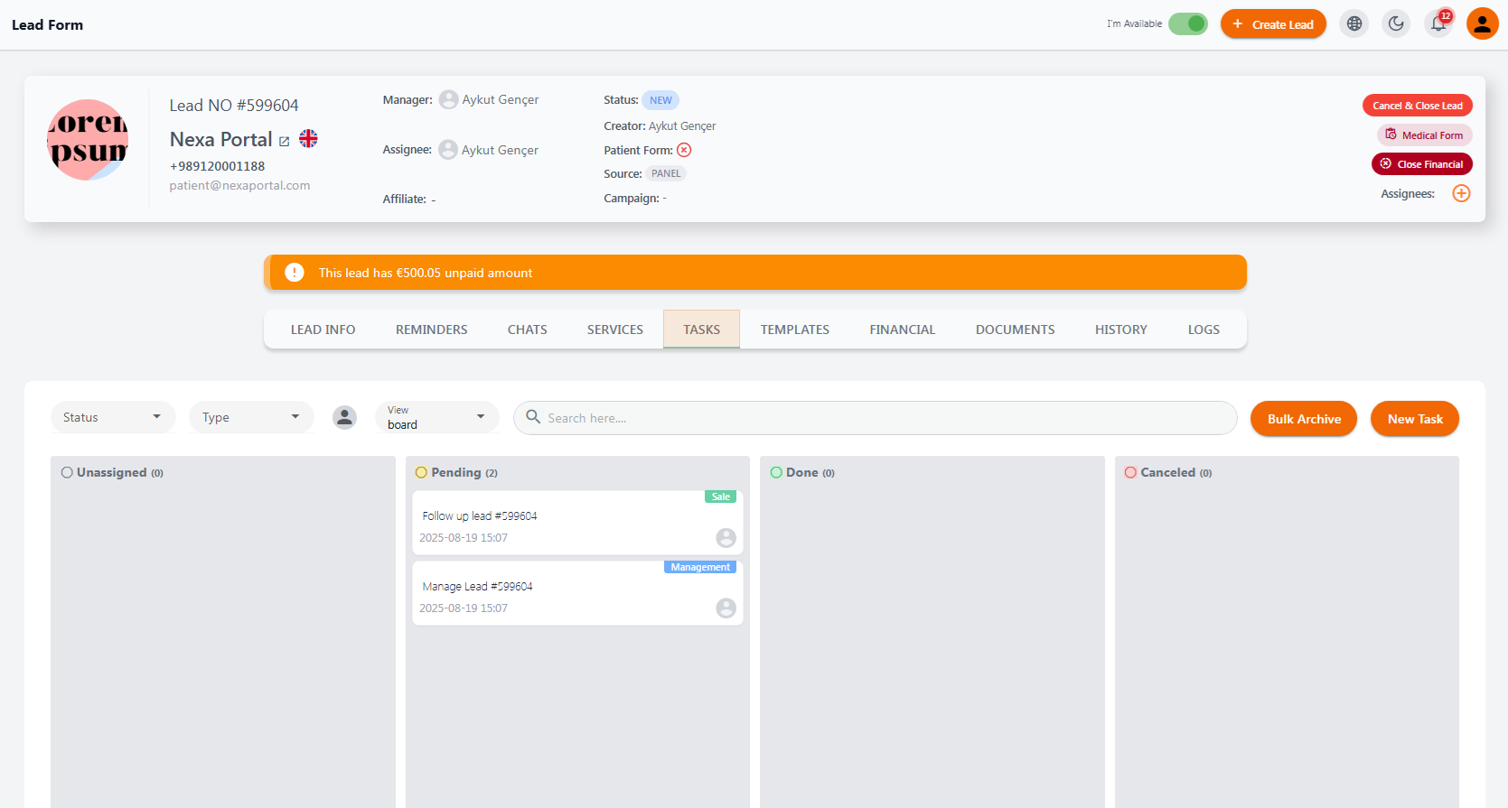
Task: Add assignee with orange plus icon
Action: coord(1461,193)
